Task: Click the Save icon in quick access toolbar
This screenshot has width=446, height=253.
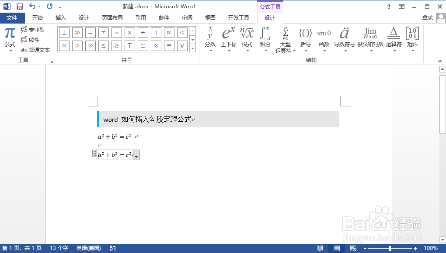Action: click(19, 6)
